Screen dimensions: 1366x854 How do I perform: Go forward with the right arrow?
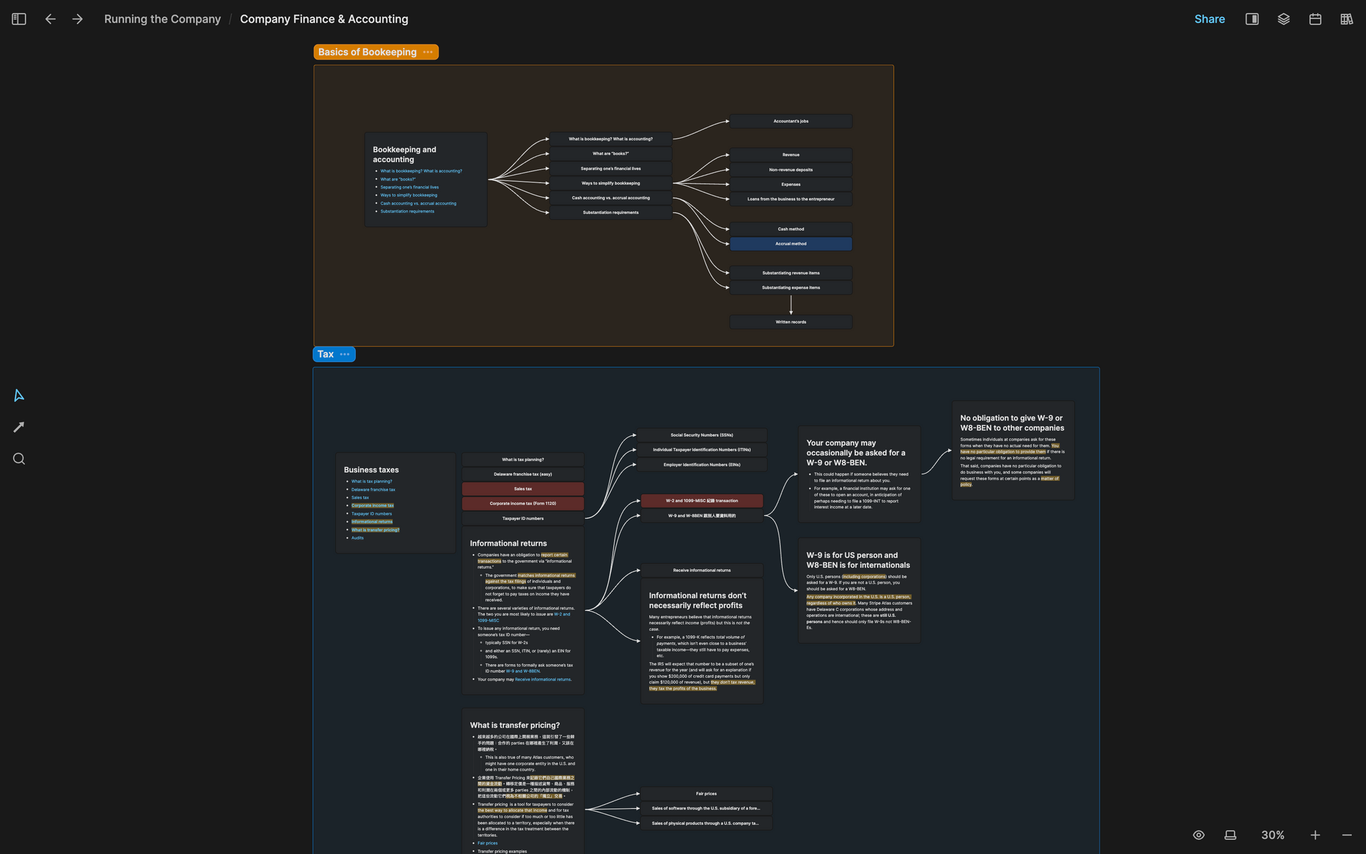click(x=78, y=19)
